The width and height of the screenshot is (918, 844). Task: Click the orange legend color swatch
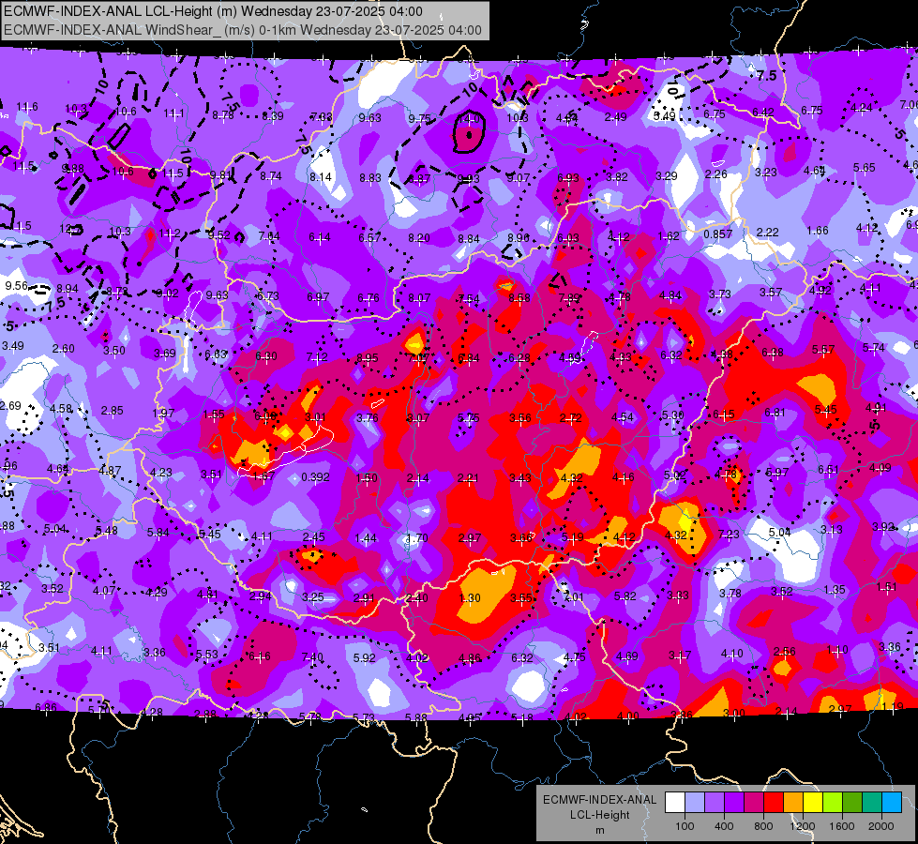(793, 802)
